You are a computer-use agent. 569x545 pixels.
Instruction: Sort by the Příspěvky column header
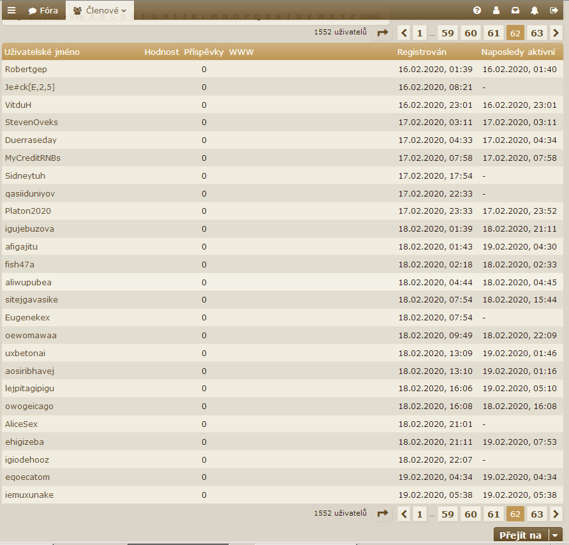click(x=203, y=52)
